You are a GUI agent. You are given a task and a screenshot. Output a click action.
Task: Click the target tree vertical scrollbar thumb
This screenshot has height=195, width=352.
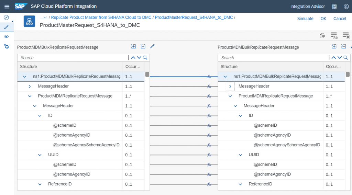[x=348, y=74]
